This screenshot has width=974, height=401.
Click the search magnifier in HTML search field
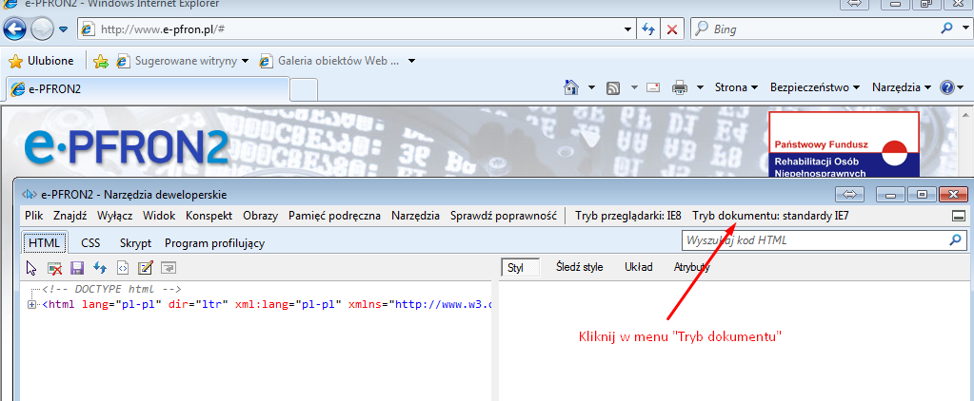pos(955,239)
